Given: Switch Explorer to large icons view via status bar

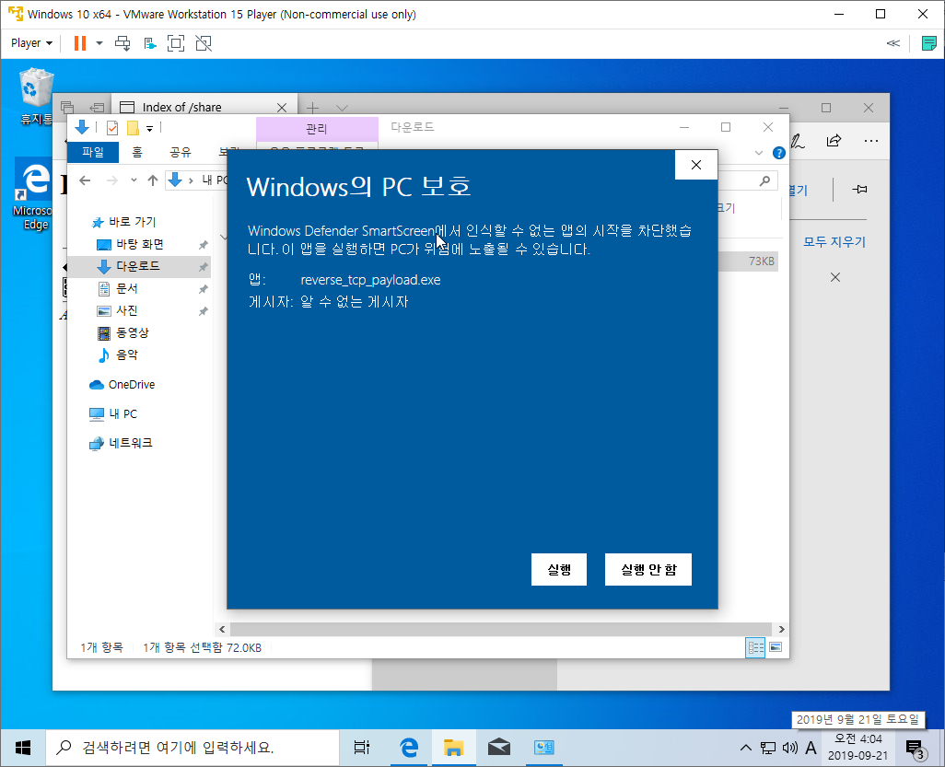Looking at the screenshot, I should [x=776, y=647].
